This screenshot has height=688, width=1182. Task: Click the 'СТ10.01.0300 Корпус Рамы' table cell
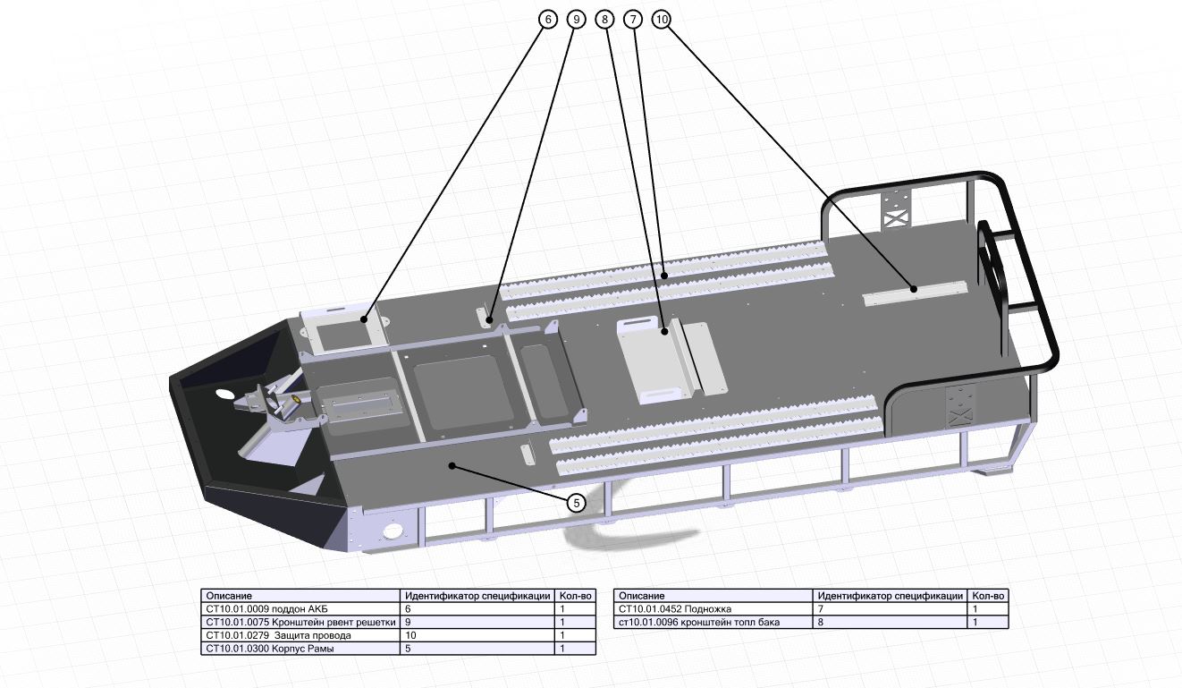(x=300, y=649)
